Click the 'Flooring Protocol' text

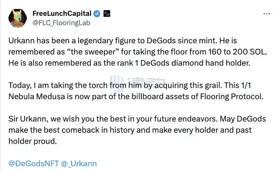[x=232, y=96]
